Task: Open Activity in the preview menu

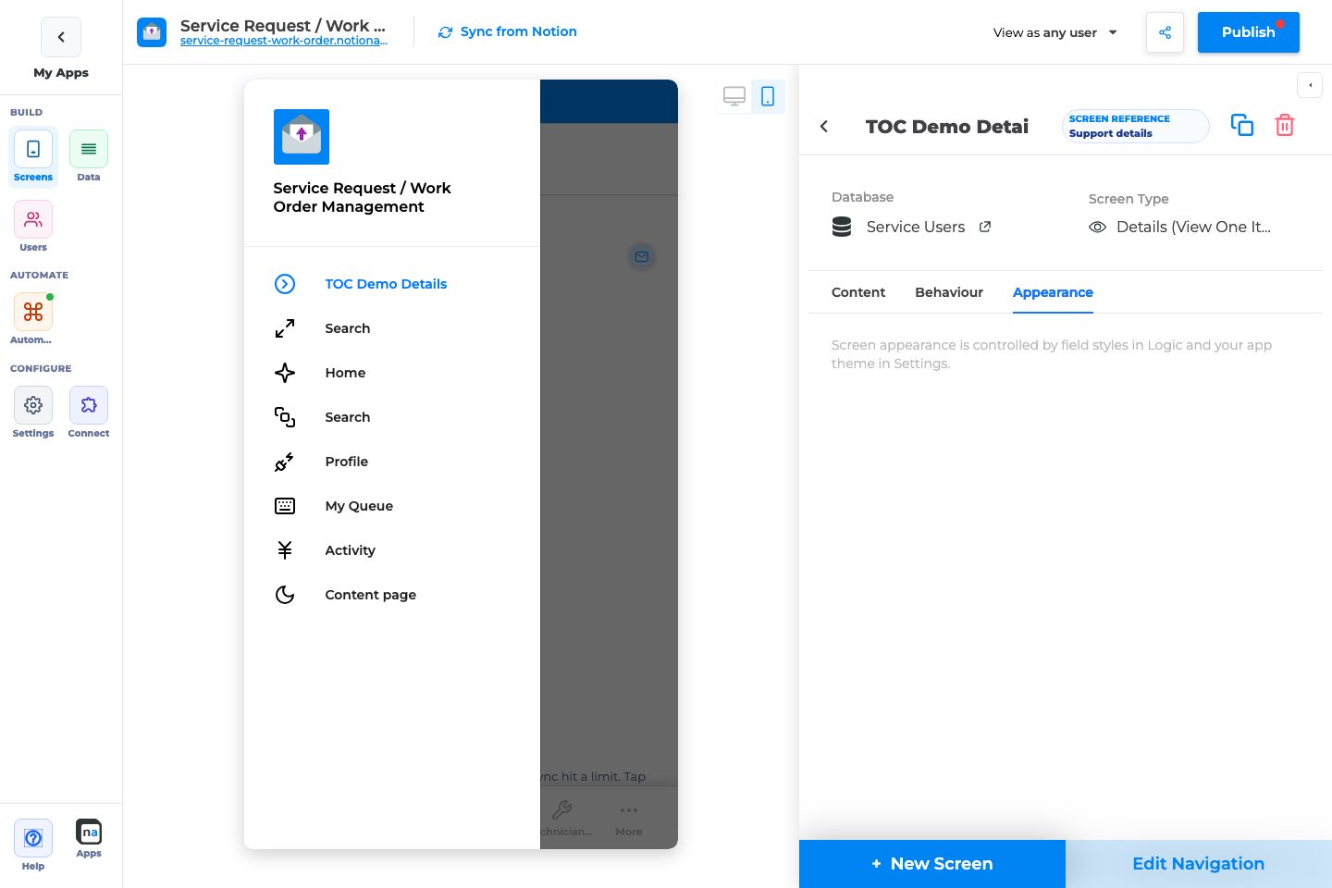Action: coord(391,550)
